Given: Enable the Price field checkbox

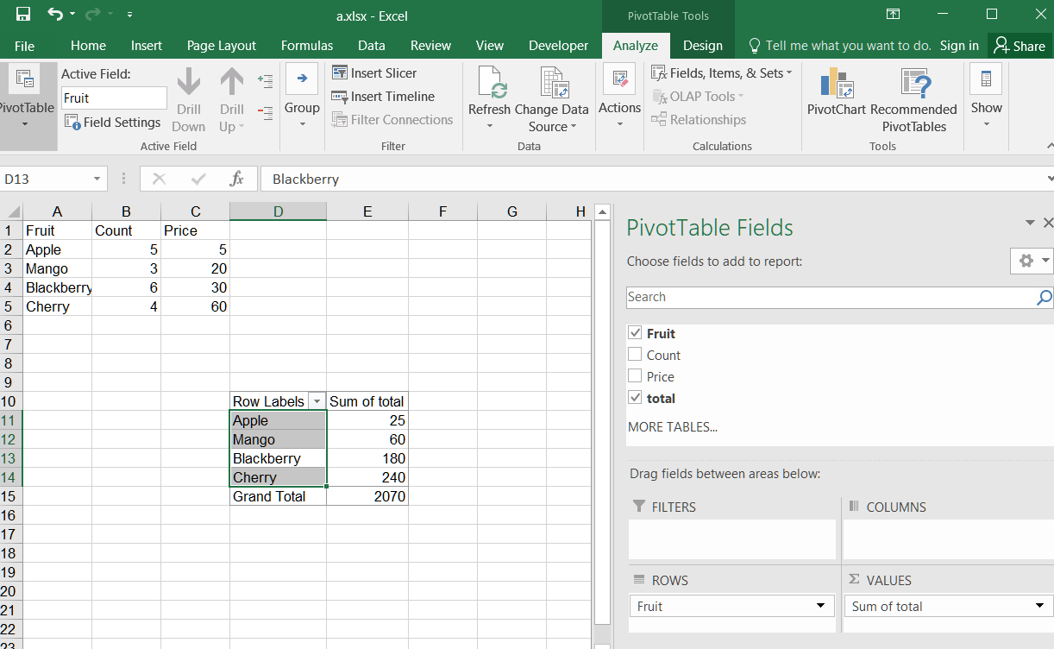Looking at the screenshot, I should (635, 376).
